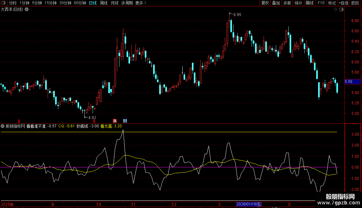Click the 6.80 price axis label
The width and height of the screenshot is (362, 208).
[355, 21]
